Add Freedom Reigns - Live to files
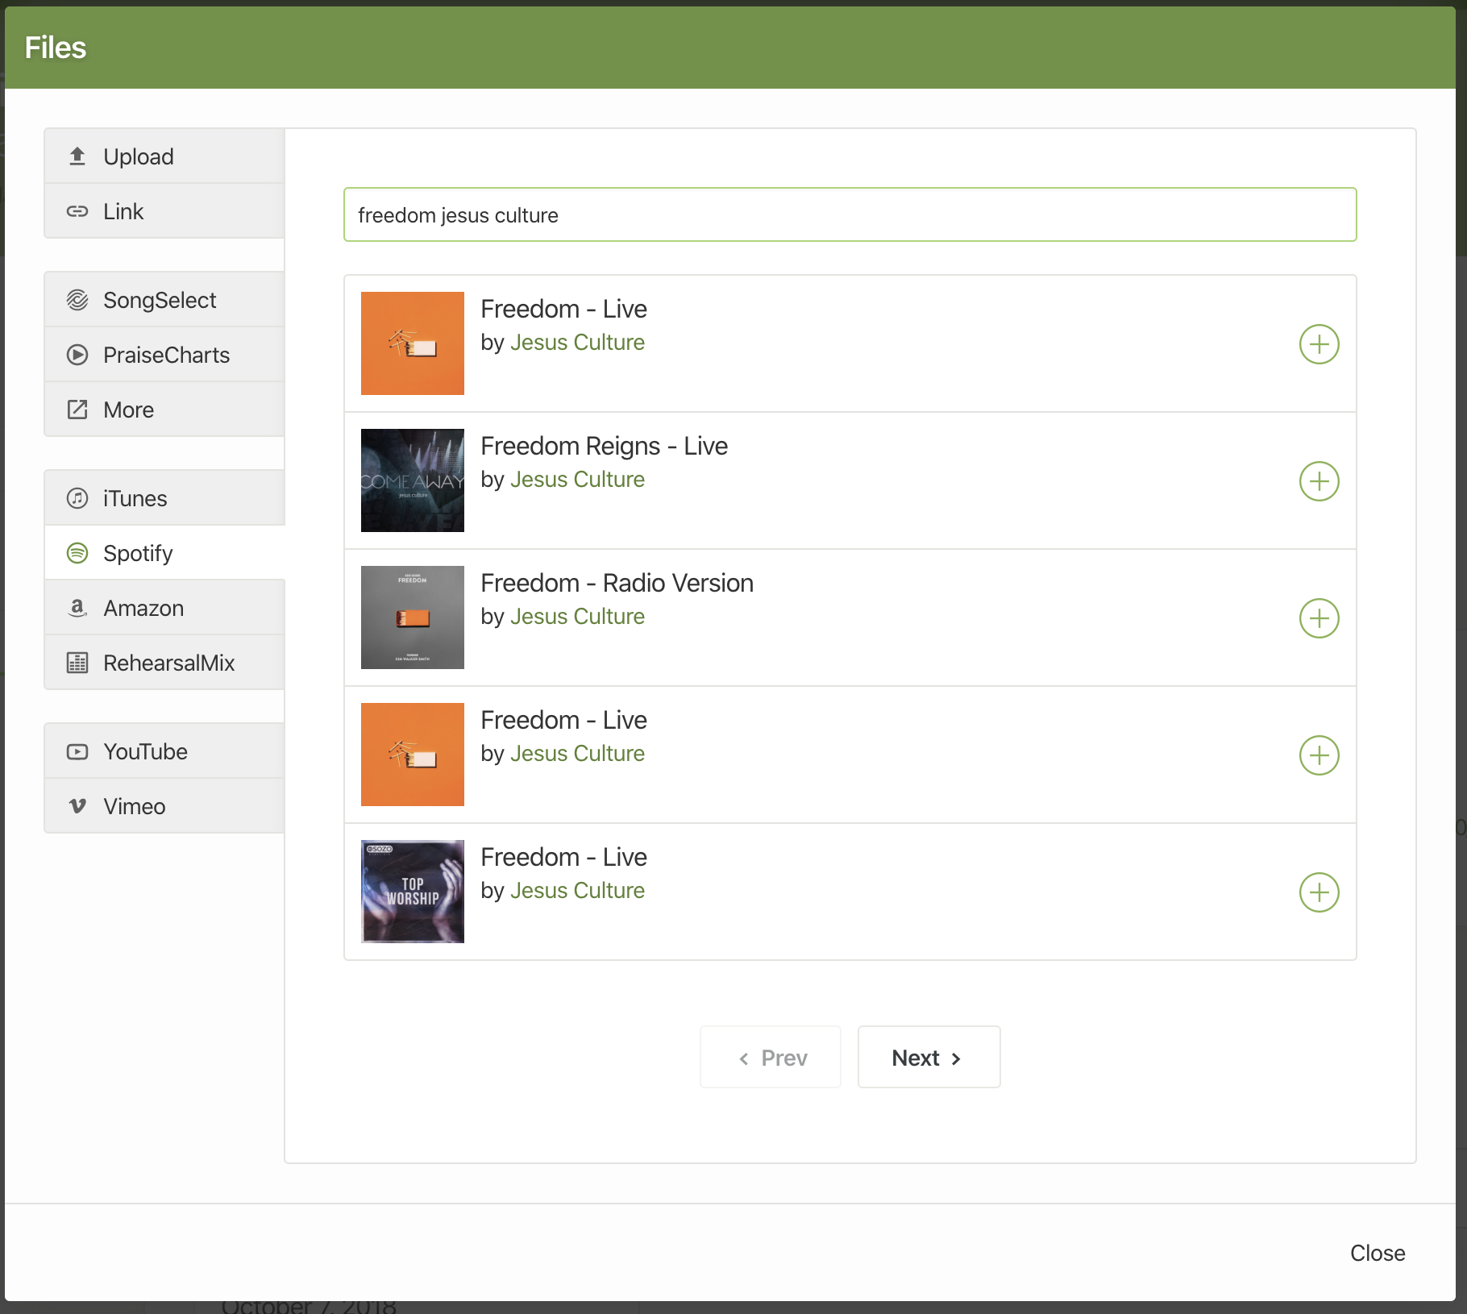The image size is (1467, 1314). coord(1319,481)
